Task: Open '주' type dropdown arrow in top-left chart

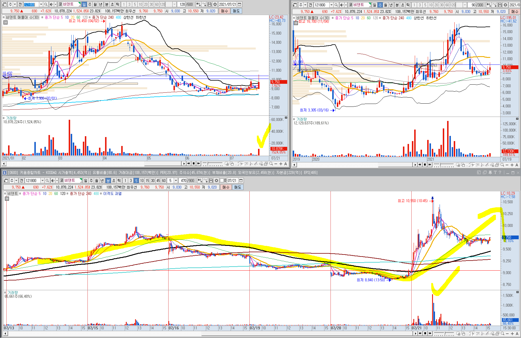Action: coord(15,4)
